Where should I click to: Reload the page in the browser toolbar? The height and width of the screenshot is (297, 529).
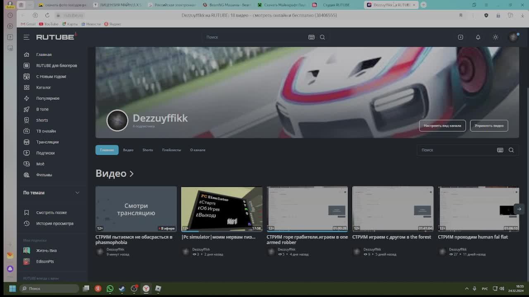(x=47, y=15)
